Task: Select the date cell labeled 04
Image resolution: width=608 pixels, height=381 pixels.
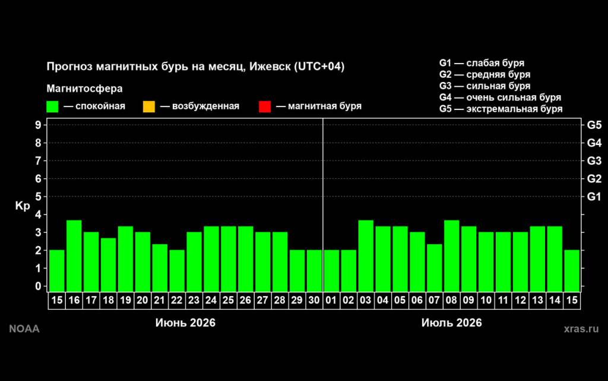Action: 383,300
